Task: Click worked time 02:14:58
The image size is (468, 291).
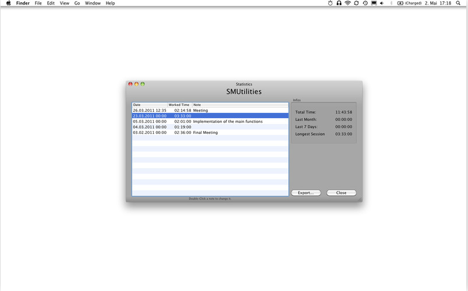Action: click(x=183, y=111)
